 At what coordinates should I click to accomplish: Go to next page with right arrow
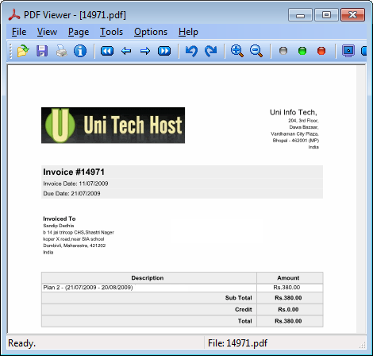tap(145, 51)
